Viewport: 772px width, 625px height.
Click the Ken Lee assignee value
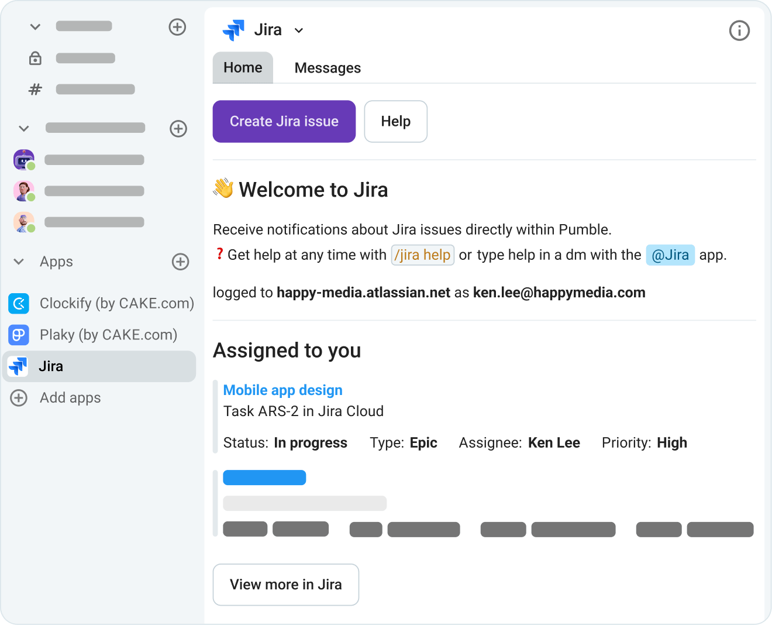[x=554, y=443]
